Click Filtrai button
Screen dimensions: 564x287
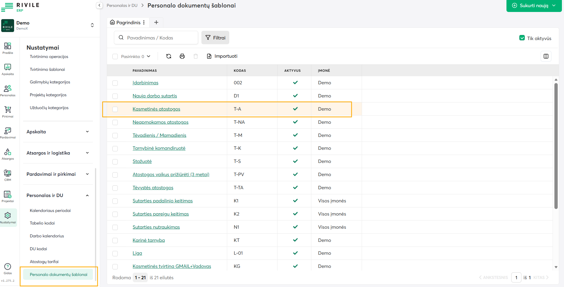[215, 38]
